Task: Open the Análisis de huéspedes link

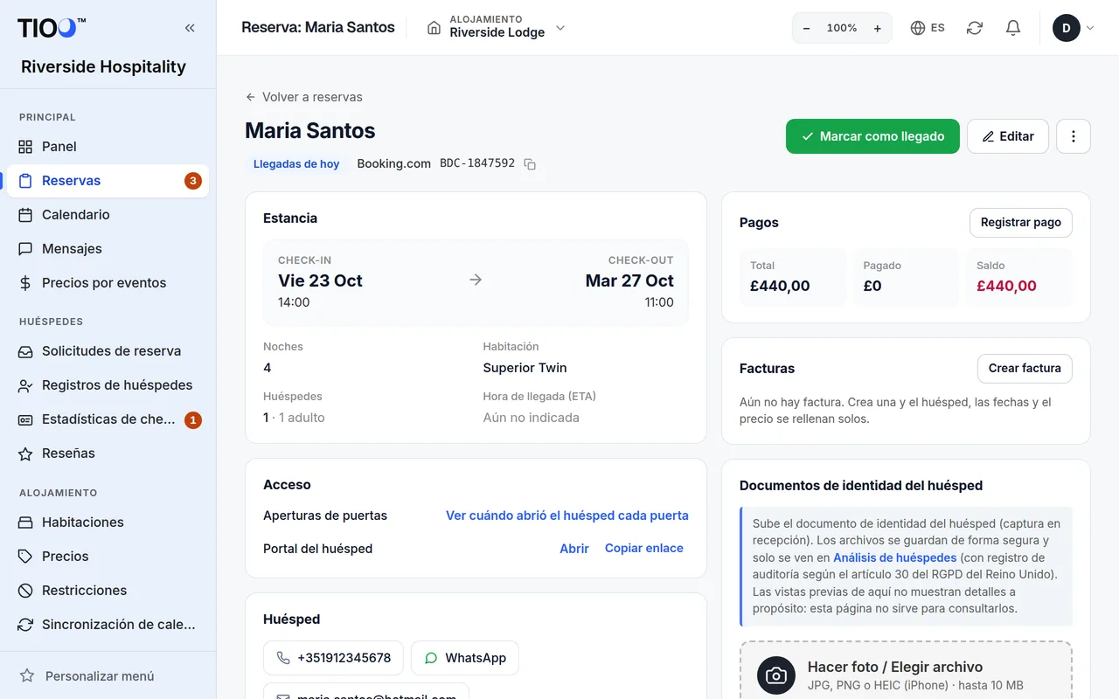Action: 895,557
